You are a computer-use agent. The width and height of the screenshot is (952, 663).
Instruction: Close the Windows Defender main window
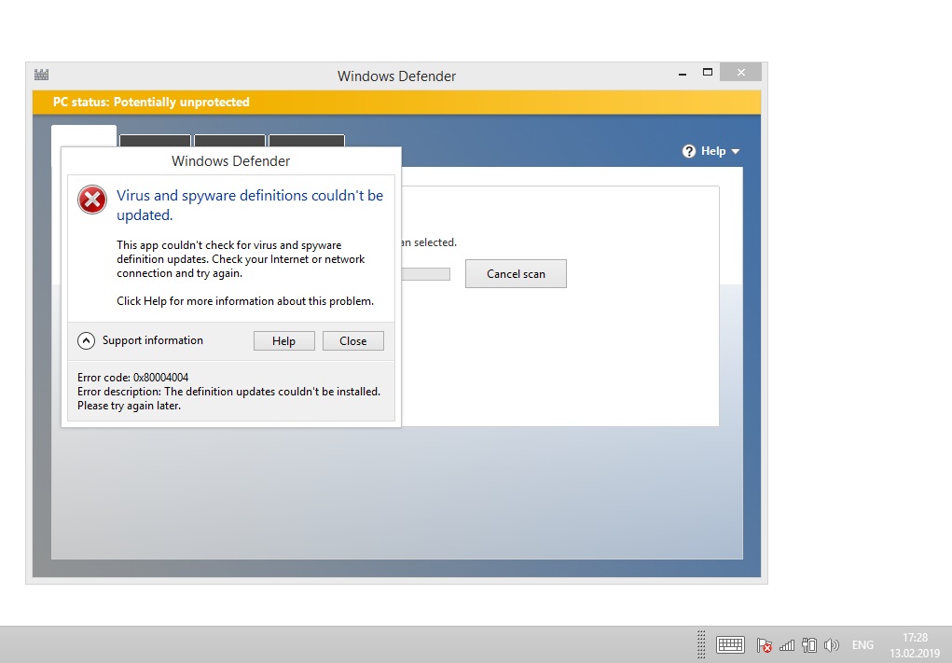point(740,72)
